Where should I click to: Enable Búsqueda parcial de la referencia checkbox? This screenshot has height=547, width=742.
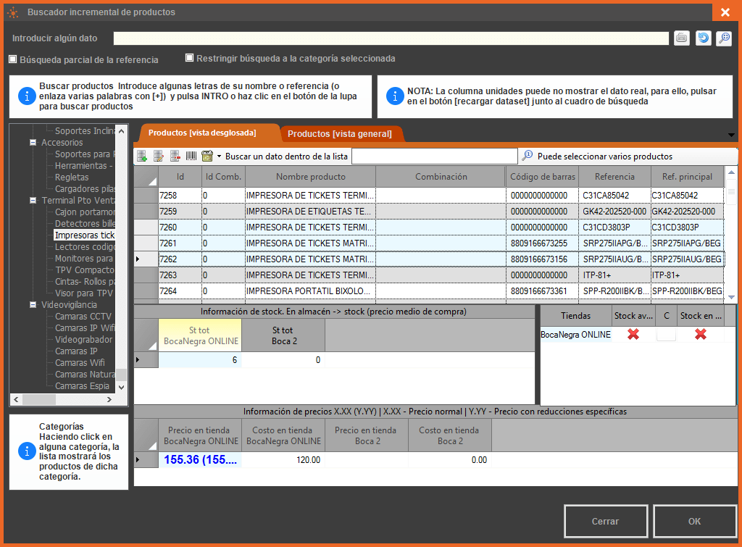click(x=13, y=59)
